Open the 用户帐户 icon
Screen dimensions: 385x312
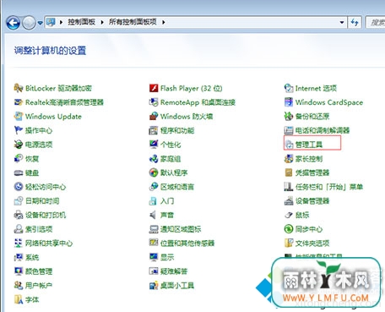19,286
